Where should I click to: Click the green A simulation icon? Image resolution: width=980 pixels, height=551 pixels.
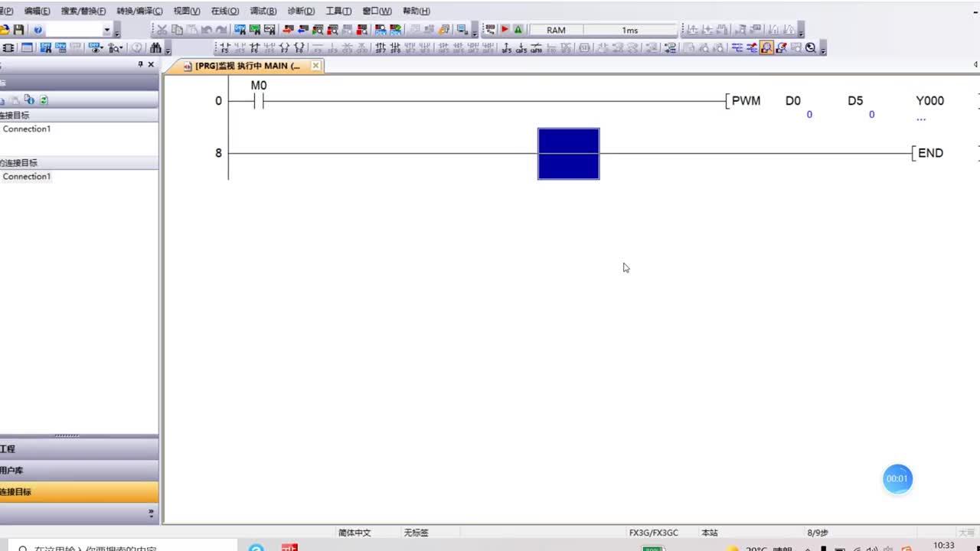tap(518, 30)
